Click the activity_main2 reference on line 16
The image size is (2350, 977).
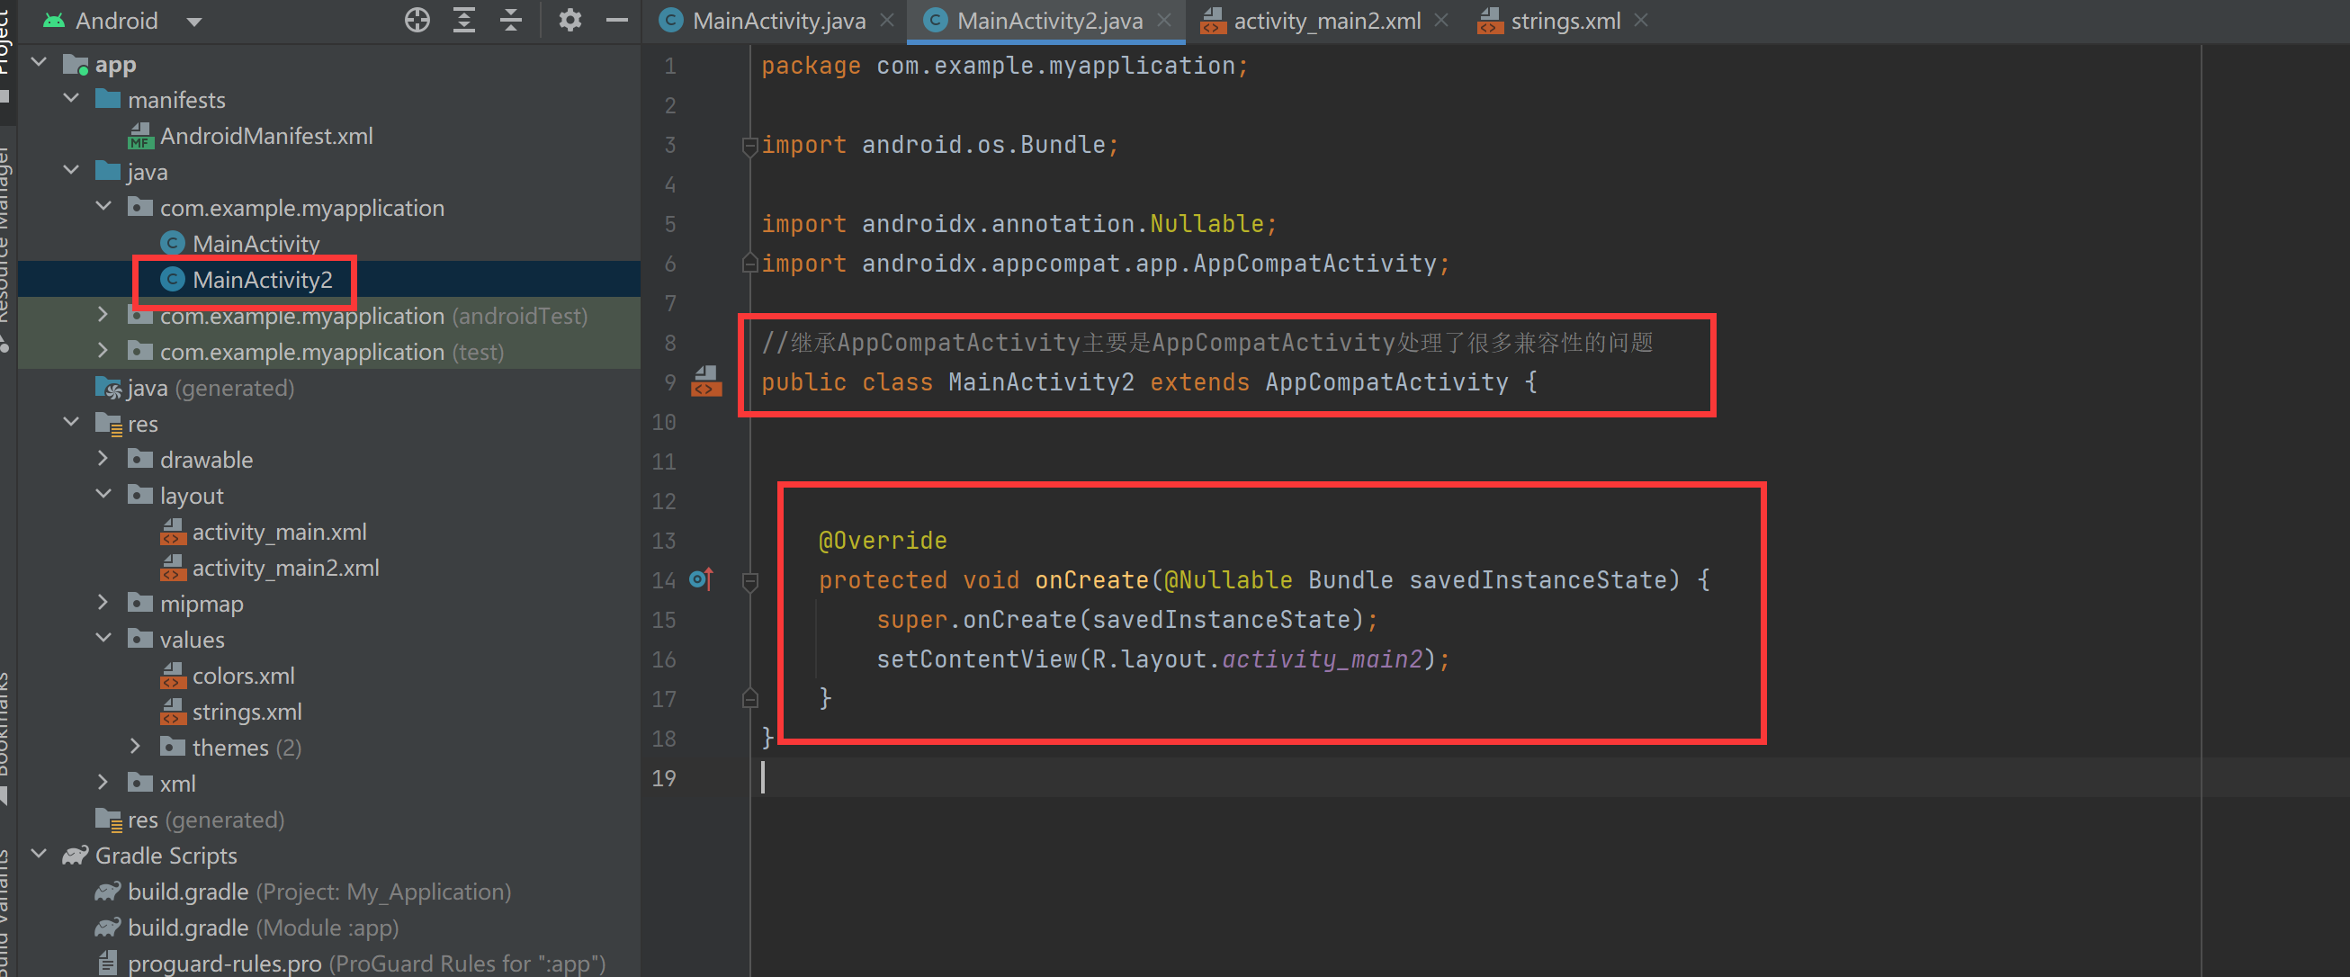tap(1322, 659)
